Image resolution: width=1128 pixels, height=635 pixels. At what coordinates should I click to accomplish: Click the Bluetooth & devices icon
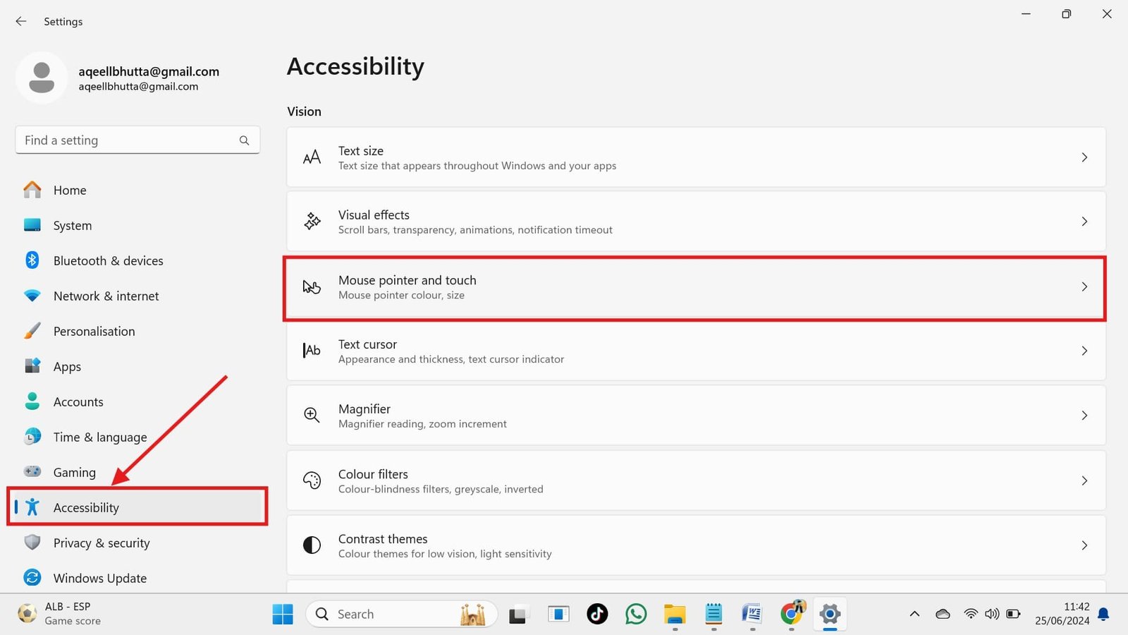click(32, 260)
